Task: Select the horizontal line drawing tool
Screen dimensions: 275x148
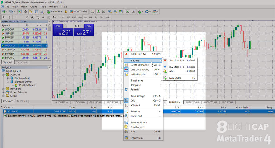Action: [21, 17]
